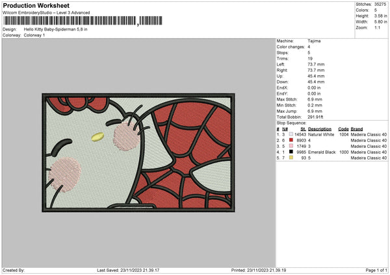Click the Colorway 1 label

tap(34, 35)
